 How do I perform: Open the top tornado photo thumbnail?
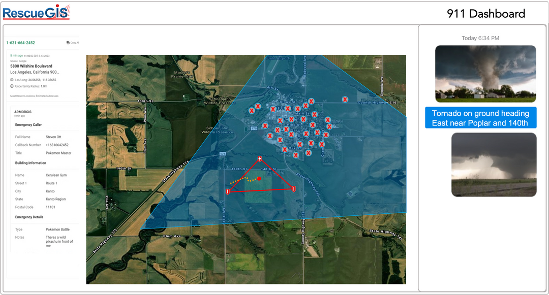point(485,74)
